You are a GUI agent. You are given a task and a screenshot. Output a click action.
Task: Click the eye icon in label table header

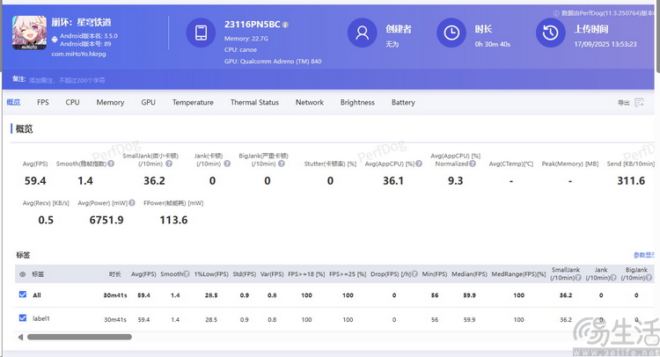point(23,273)
